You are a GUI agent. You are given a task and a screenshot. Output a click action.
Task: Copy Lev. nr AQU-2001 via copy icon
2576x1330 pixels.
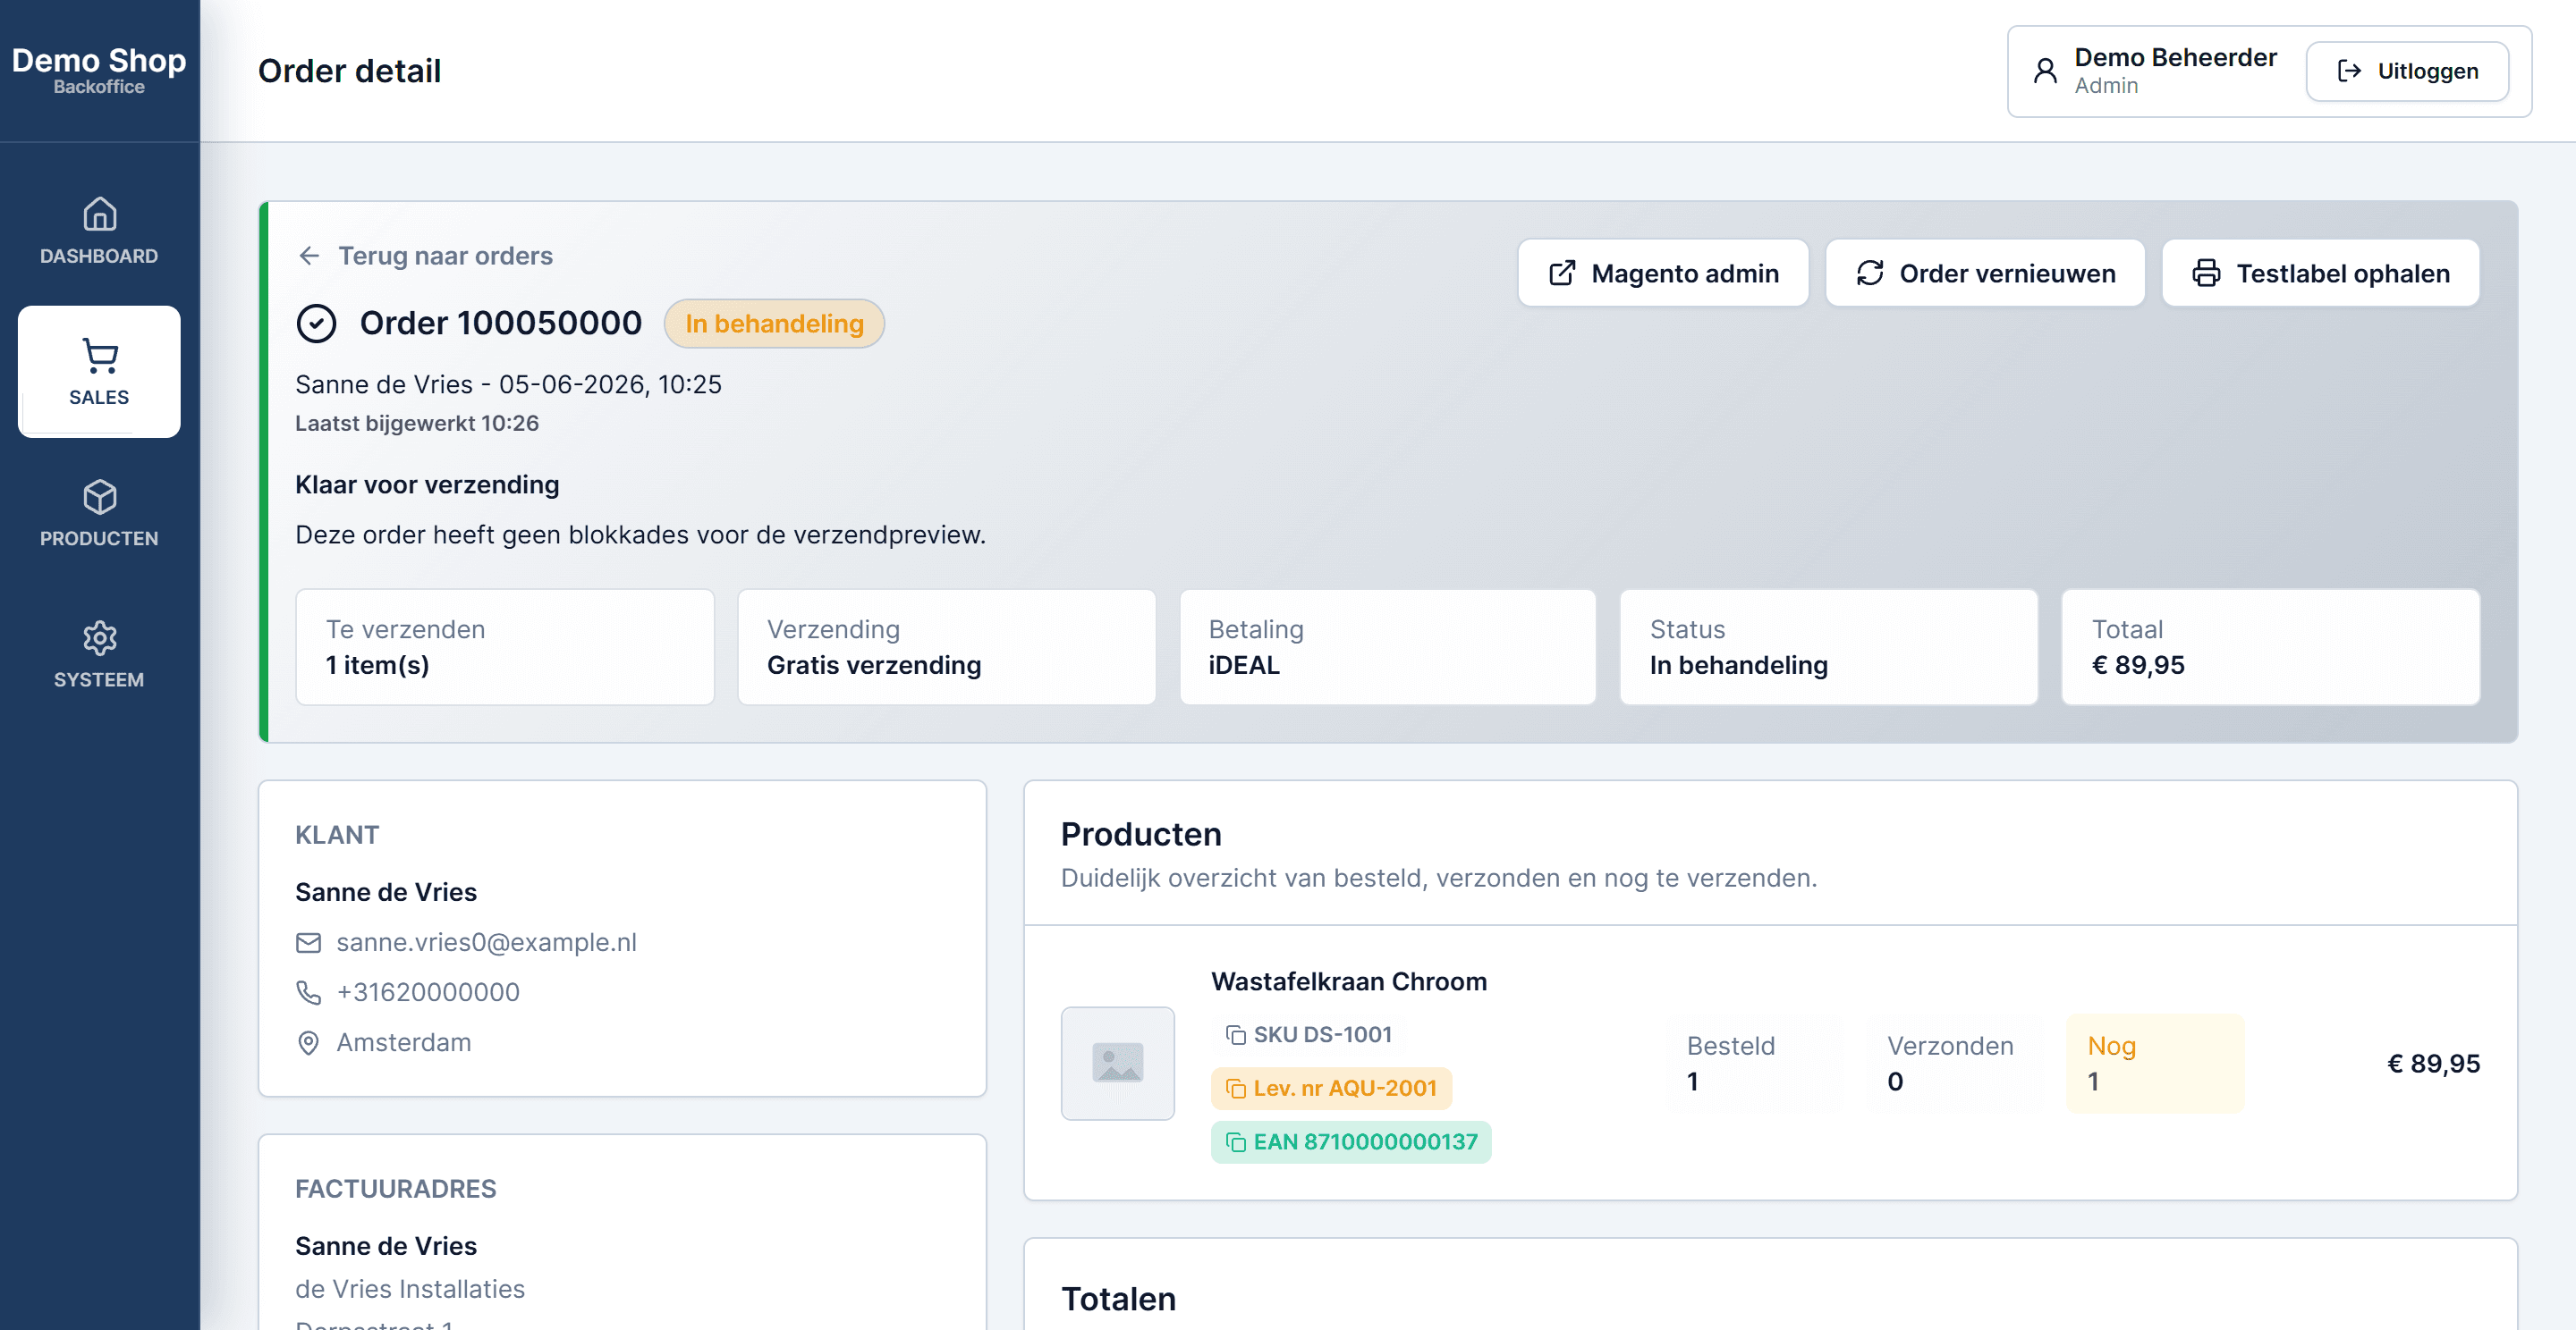(x=1236, y=1088)
